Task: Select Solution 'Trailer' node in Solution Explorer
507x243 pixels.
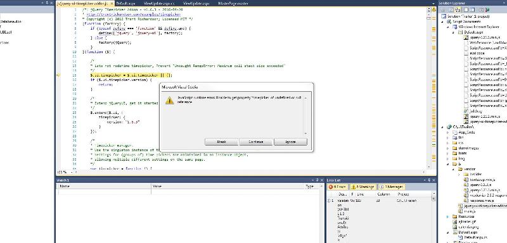Action: pyautogui.click(x=468, y=16)
